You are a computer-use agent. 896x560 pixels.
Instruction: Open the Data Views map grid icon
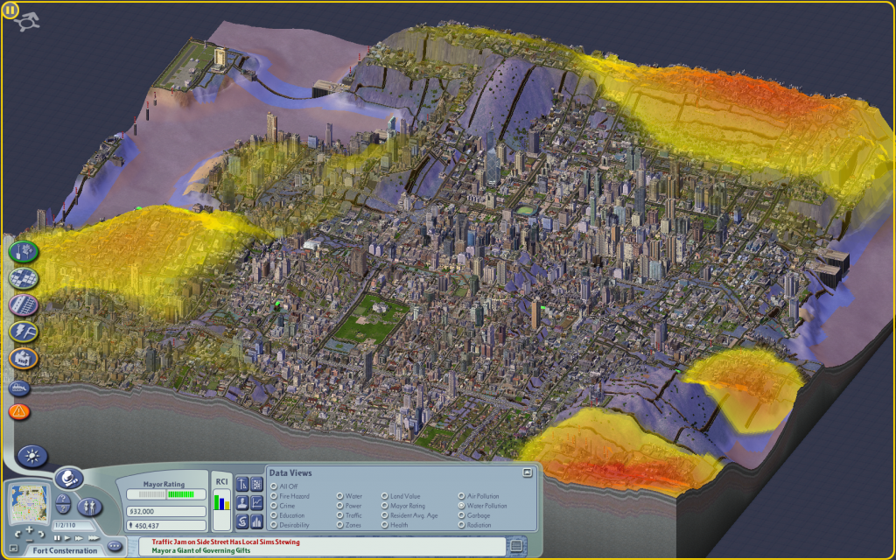pyautogui.click(x=256, y=485)
